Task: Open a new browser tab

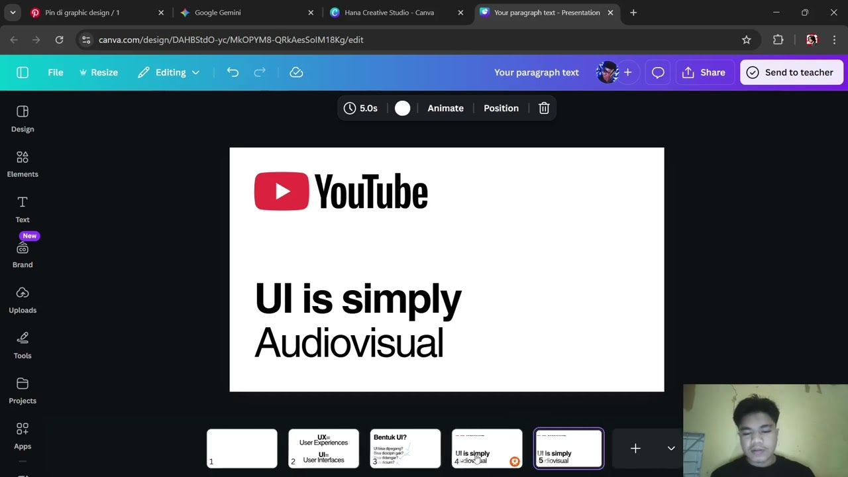Action: coord(633,13)
